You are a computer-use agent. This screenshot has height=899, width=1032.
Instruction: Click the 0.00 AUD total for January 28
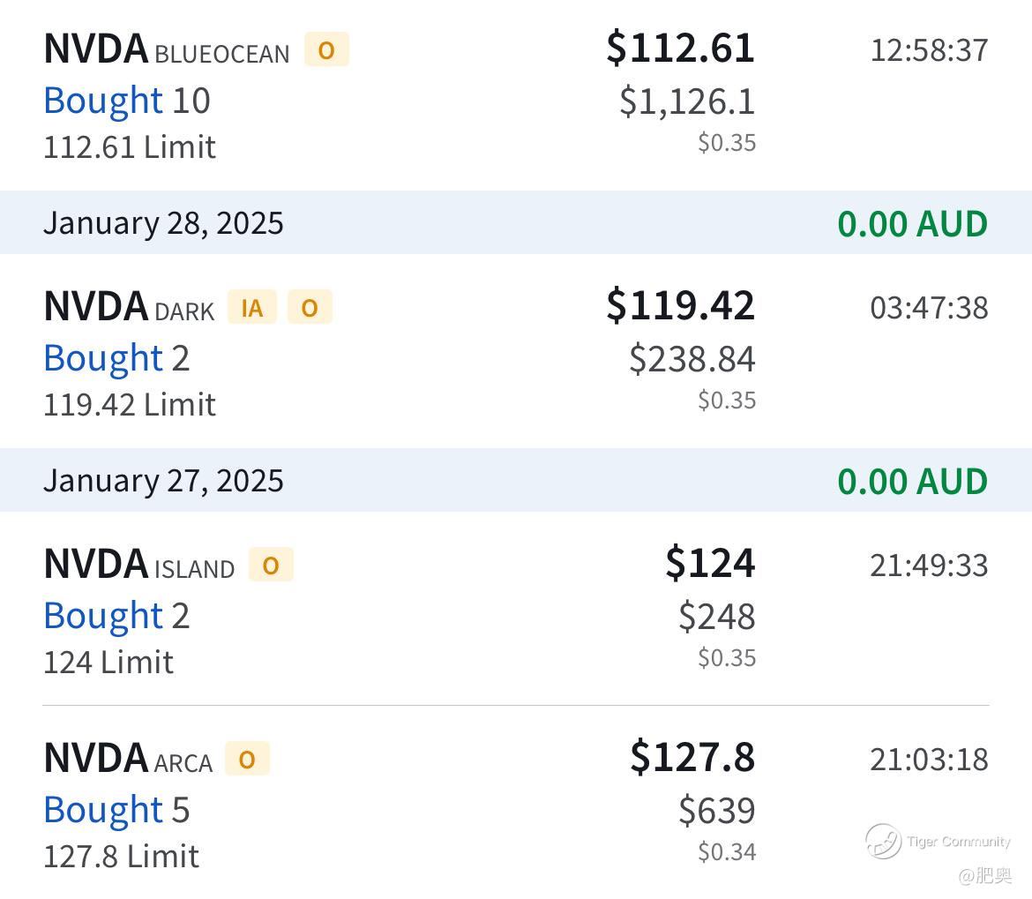[912, 224]
